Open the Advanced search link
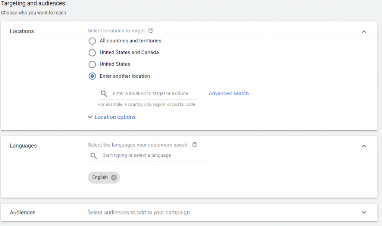Image resolution: width=382 pixels, height=226 pixels. point(229,93)
